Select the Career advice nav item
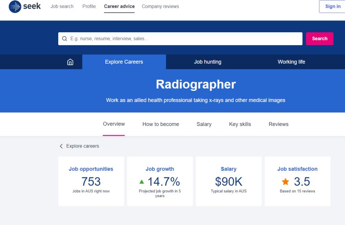 point(119,6)
